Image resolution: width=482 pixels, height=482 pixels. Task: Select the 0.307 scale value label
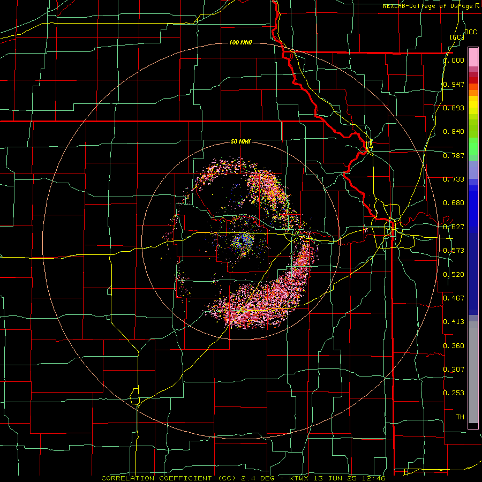(454, 370)
